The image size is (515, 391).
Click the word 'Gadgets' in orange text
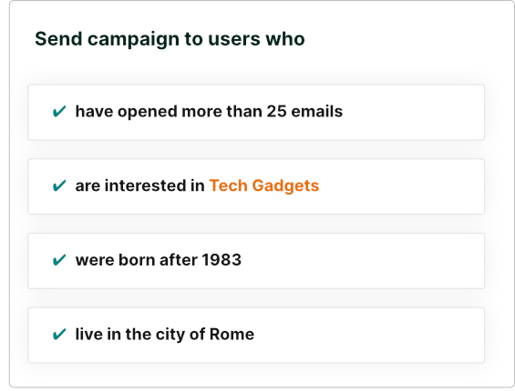[x=285, y=186]
